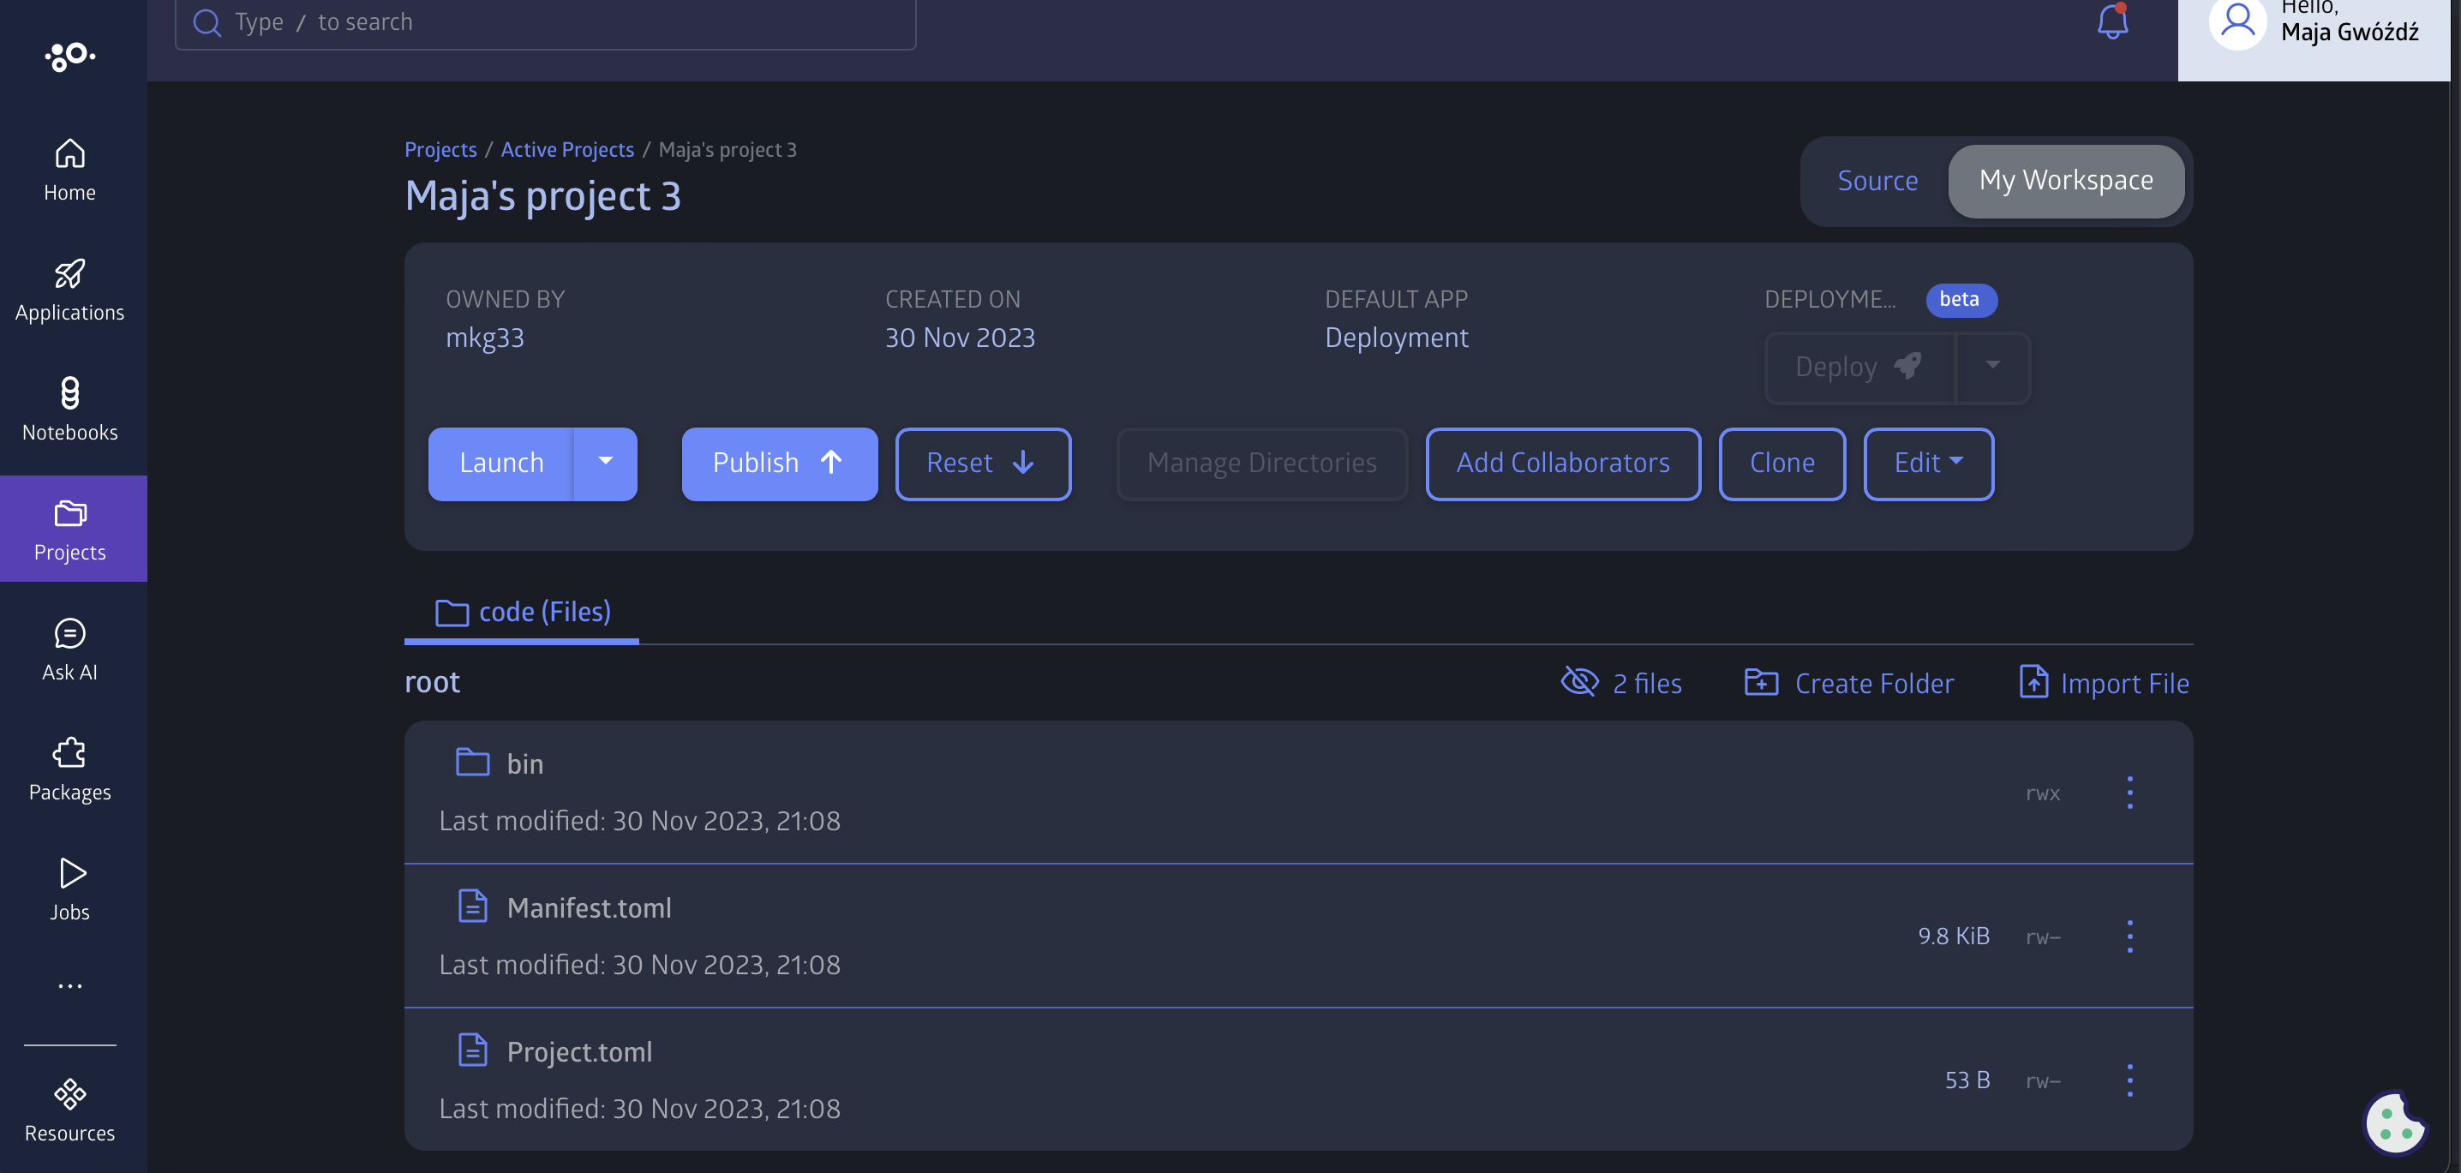Click the Create Folder icon
Image resolution: width=2461 pixels, height=1173 pixels.
pos(1761,682)
